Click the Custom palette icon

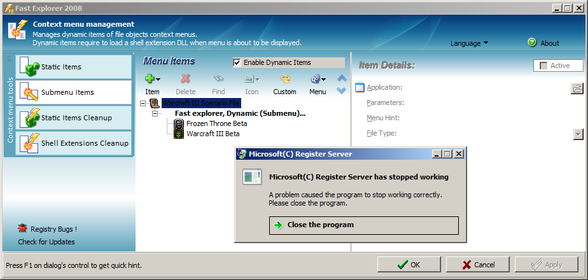tap(285, 79)
